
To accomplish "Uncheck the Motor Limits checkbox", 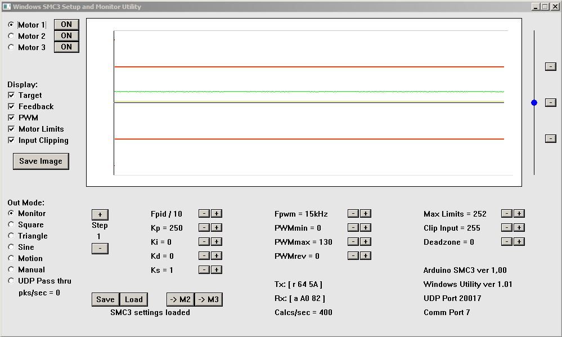I will click(11, 129).
